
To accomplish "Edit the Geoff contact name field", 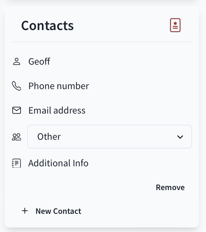I will 110,61.
